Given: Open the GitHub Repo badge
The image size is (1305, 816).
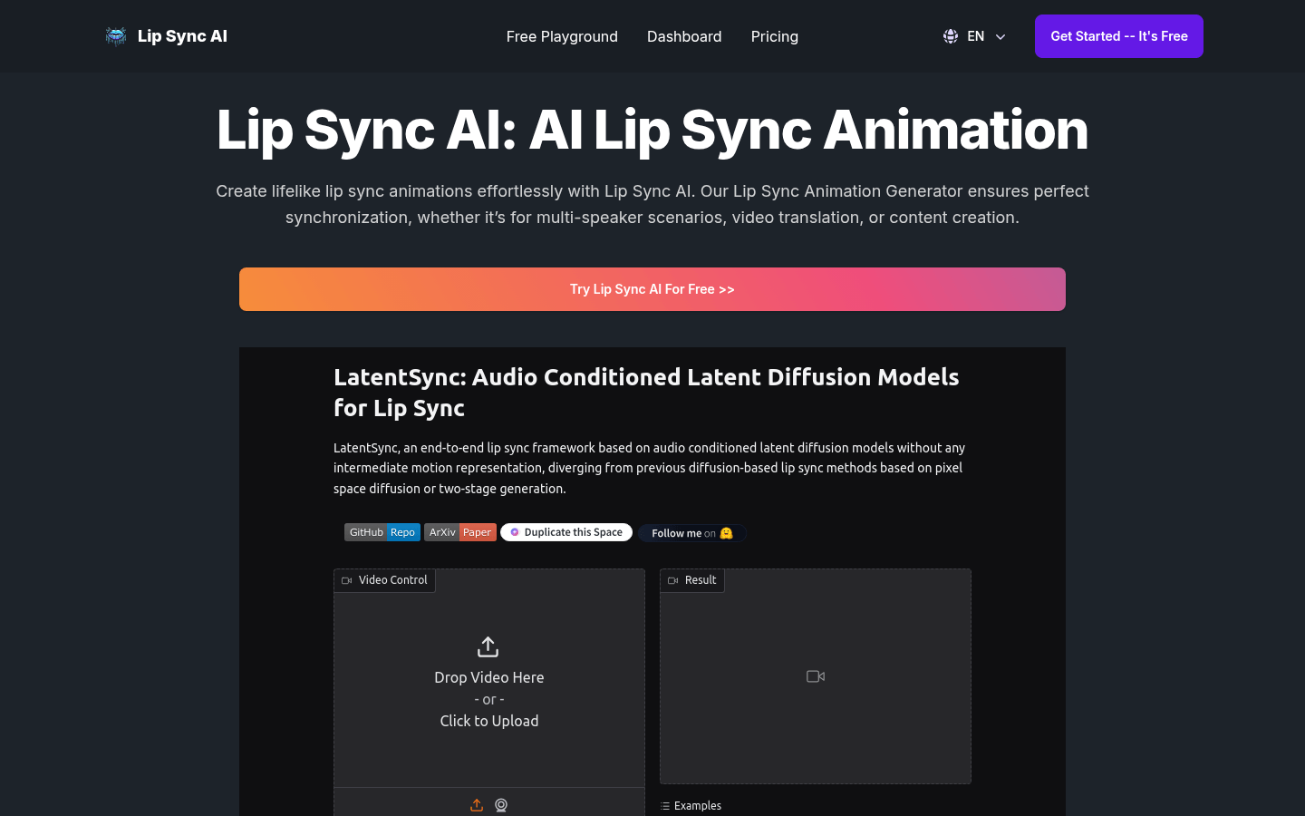Looking at the screenshot, I should [382, 532].
